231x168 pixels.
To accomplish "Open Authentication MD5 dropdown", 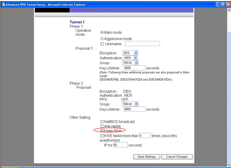I will (x=131, y=58).
